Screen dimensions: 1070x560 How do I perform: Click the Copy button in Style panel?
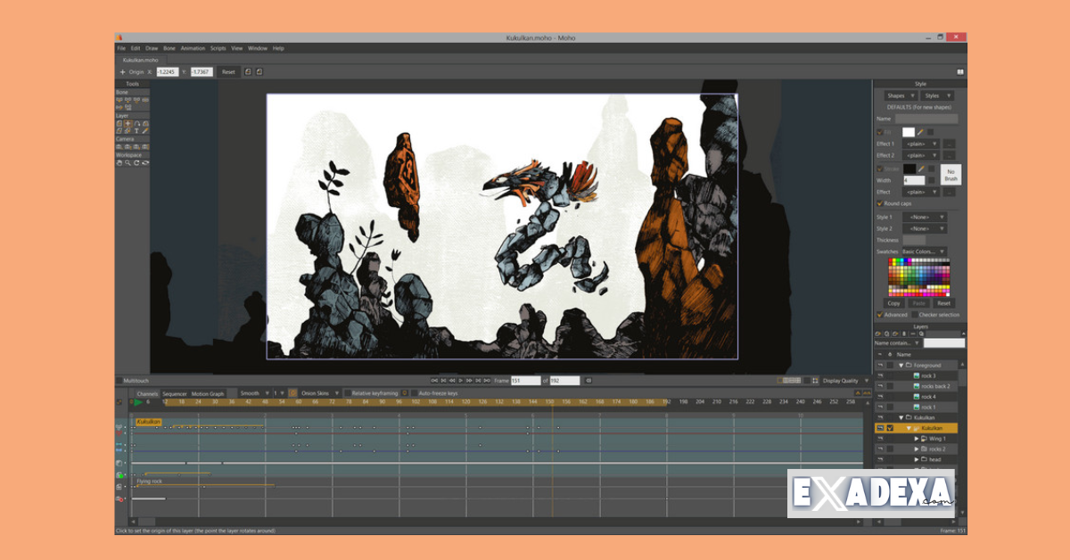point(893,302)
